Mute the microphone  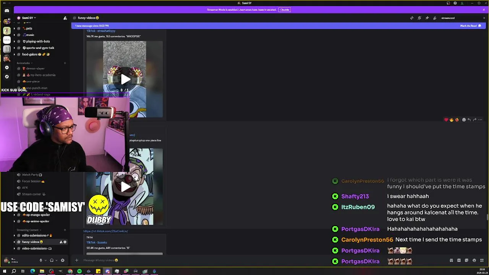click(41, 260)
